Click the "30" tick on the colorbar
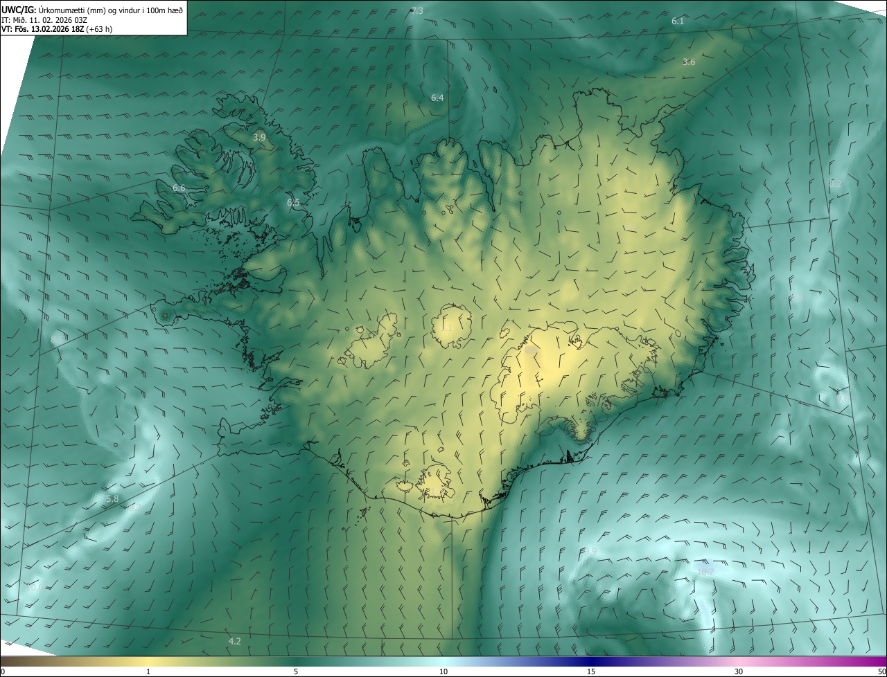 739,671
